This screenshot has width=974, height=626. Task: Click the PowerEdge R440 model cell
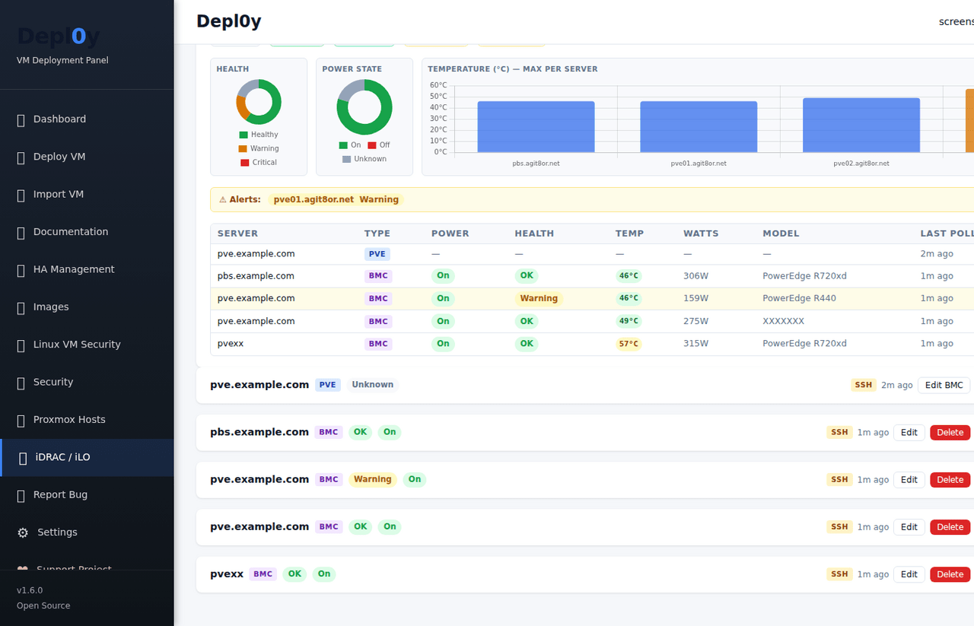(x=799, y=299)
